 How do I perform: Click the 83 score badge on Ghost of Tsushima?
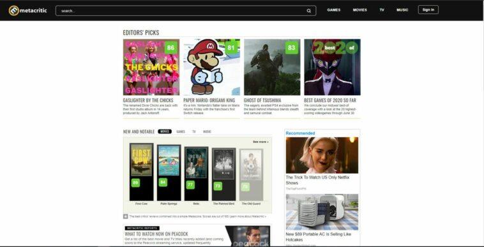tap(291, 48)
